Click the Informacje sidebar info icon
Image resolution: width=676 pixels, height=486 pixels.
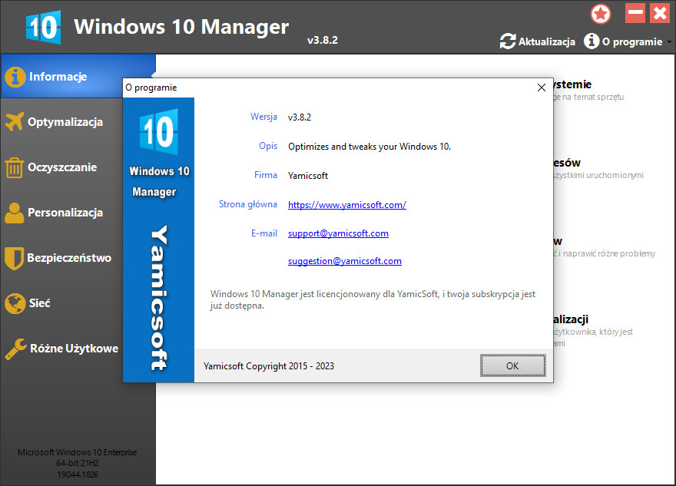(x=15, y=77)
